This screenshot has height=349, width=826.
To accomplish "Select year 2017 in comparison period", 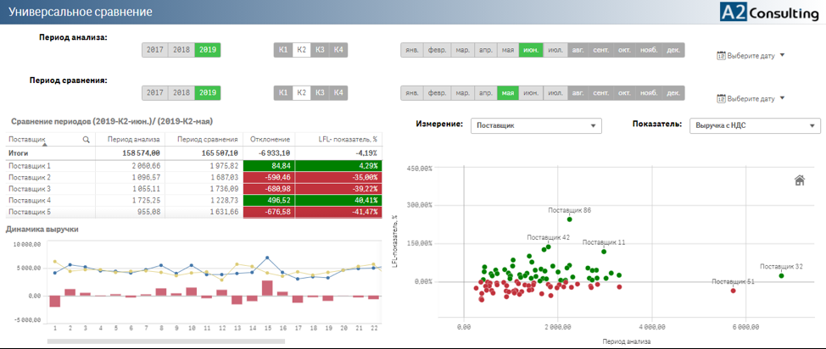I will 155,92.
